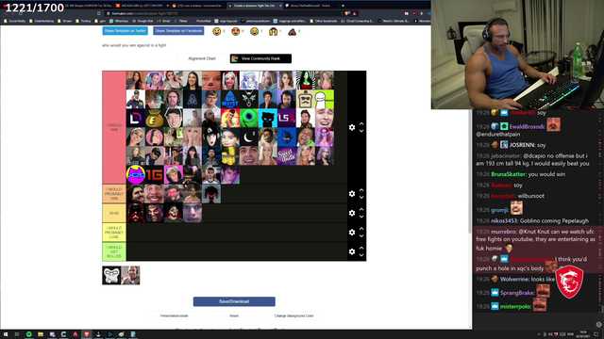Open a new browser tab

coord(343,6)
